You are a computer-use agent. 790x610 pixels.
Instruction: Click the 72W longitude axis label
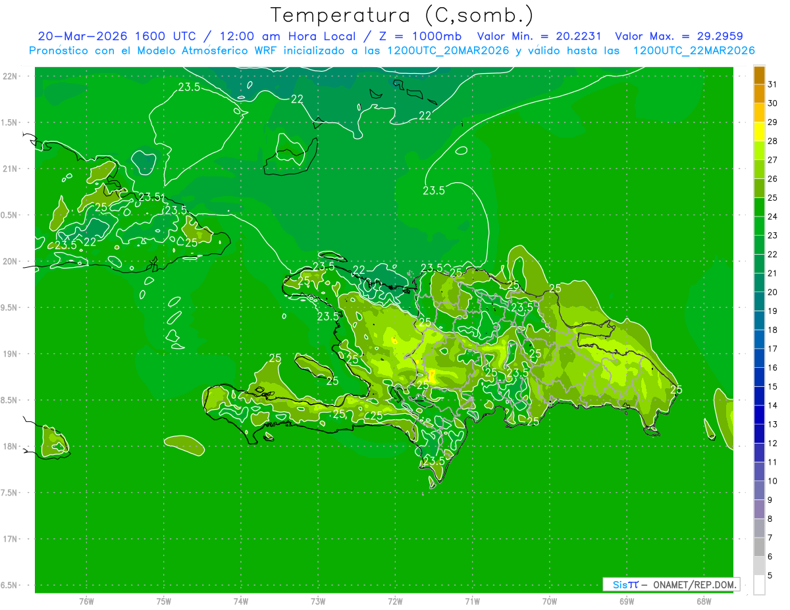tap(395, 601)
